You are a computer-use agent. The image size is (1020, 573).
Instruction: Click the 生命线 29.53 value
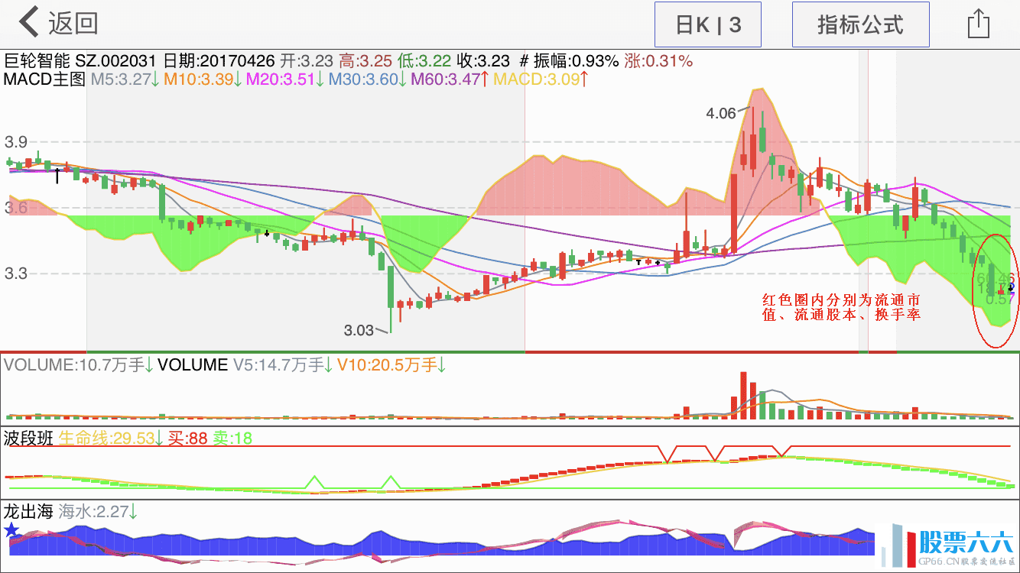[111, 439]
